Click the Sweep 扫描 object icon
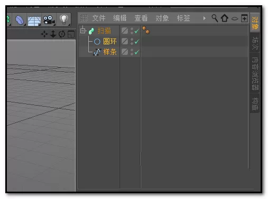 point(91,31)
